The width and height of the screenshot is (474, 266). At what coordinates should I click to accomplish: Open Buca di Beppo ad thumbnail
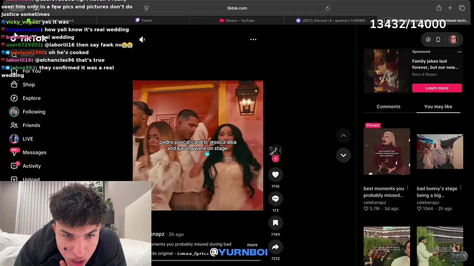click(386, 71)
